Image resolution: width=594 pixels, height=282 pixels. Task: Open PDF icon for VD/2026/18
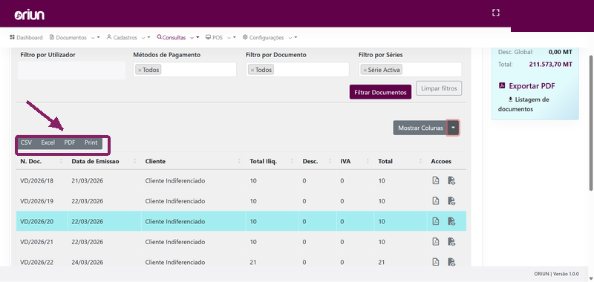436,180
